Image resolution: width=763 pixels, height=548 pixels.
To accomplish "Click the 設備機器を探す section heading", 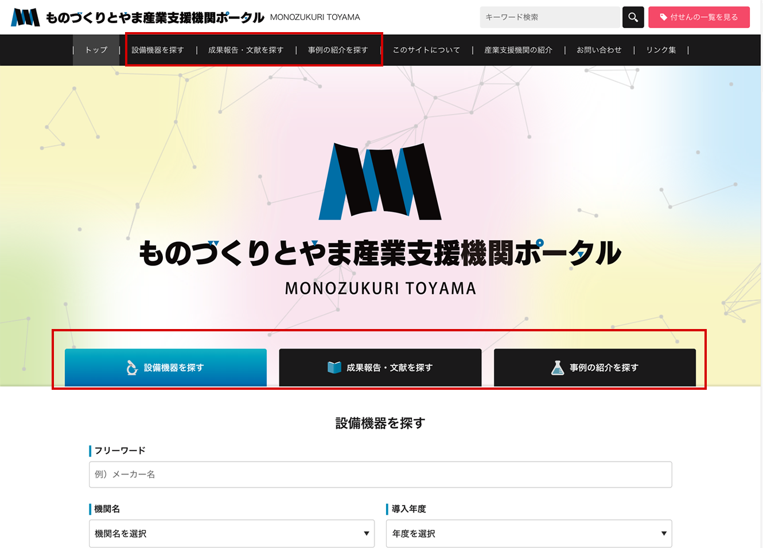I will [380, 423].
